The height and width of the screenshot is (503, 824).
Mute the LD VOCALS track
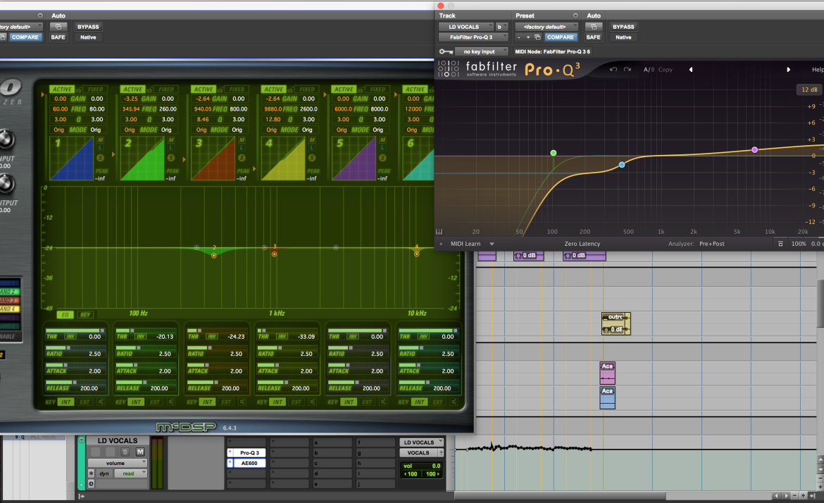(x=140, y=452)
